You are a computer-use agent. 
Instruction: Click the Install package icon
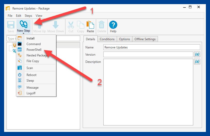coord(20,38)
